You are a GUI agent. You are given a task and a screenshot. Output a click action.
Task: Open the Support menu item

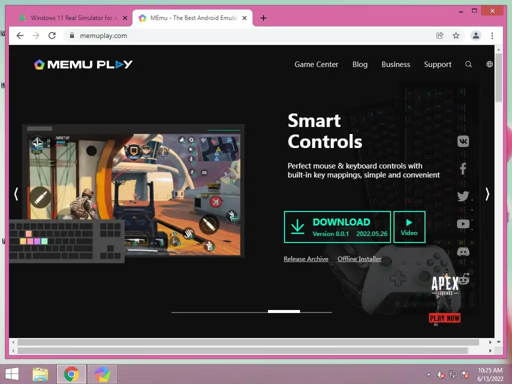pyautogui.click(x=437, y=64)
